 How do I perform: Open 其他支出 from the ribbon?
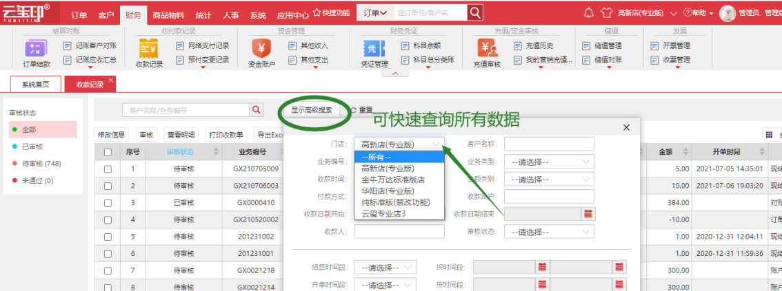pos(309,60)
